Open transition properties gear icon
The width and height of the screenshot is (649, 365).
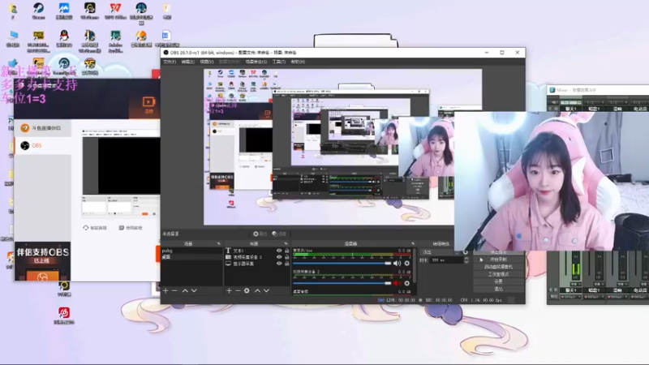coord(466,252)
